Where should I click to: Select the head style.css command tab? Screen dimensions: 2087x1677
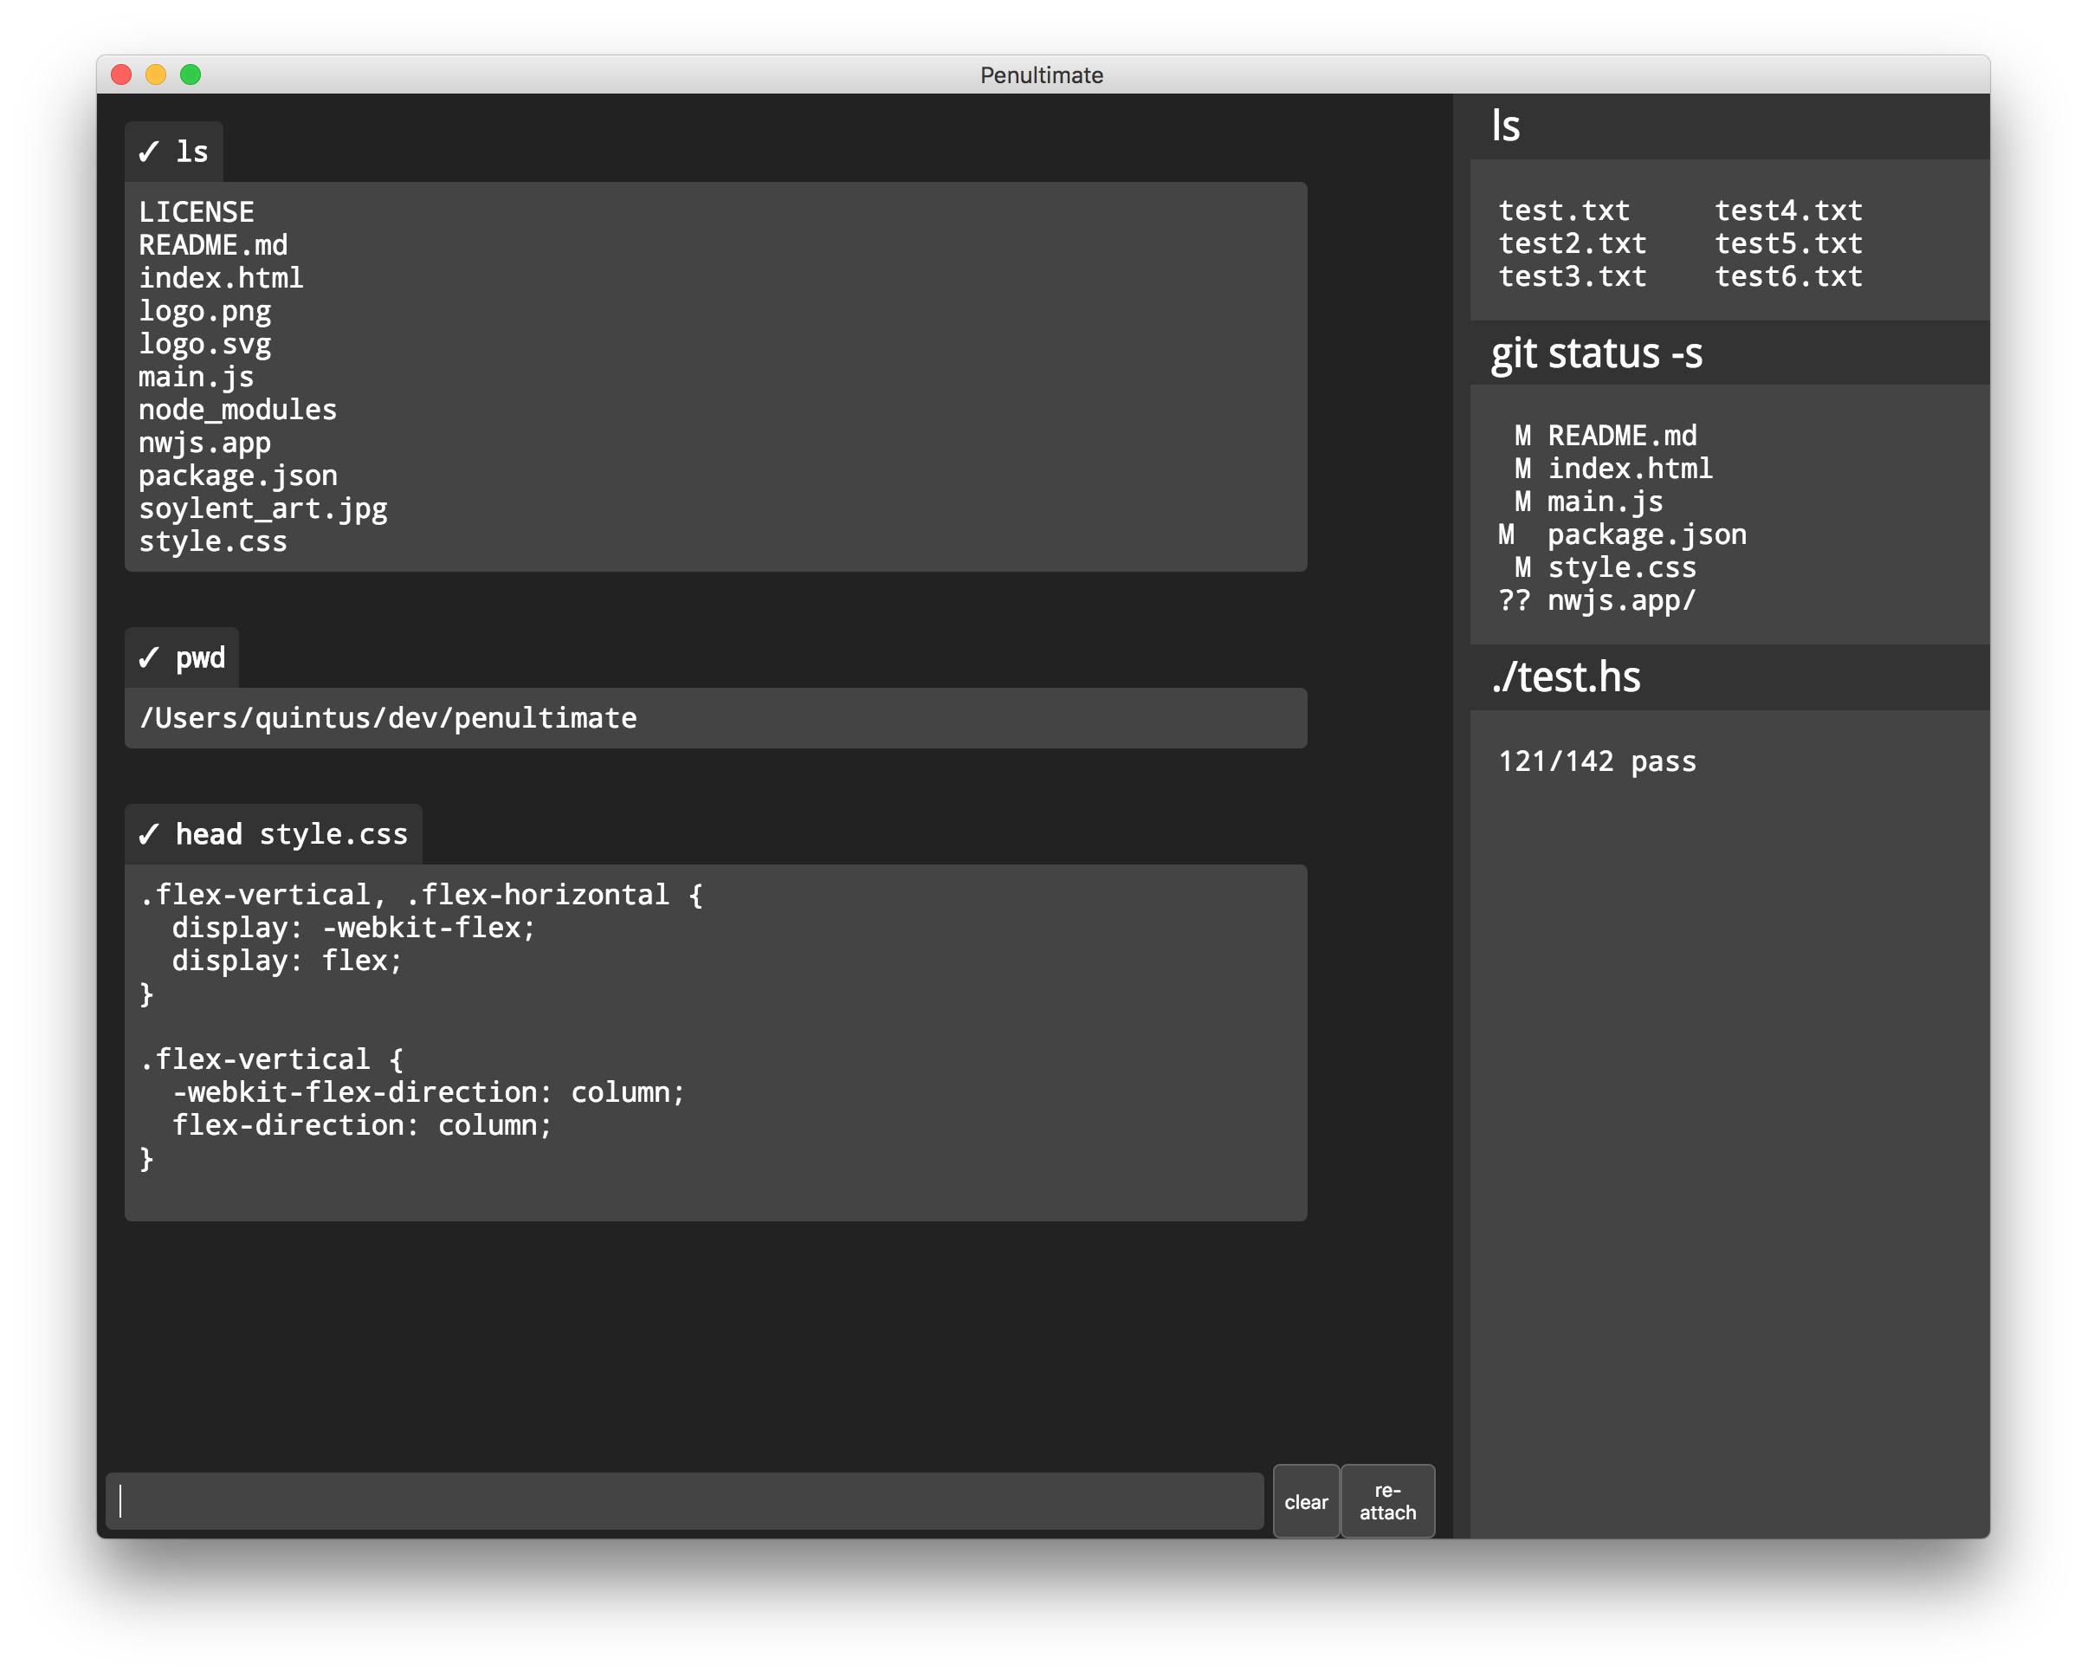point(291,835)
